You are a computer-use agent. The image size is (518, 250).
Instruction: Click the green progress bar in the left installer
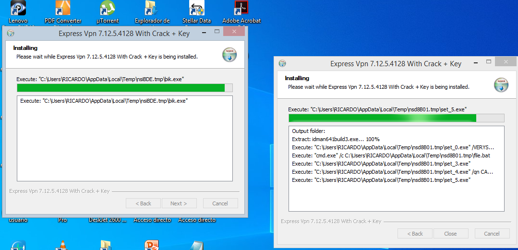124,88
